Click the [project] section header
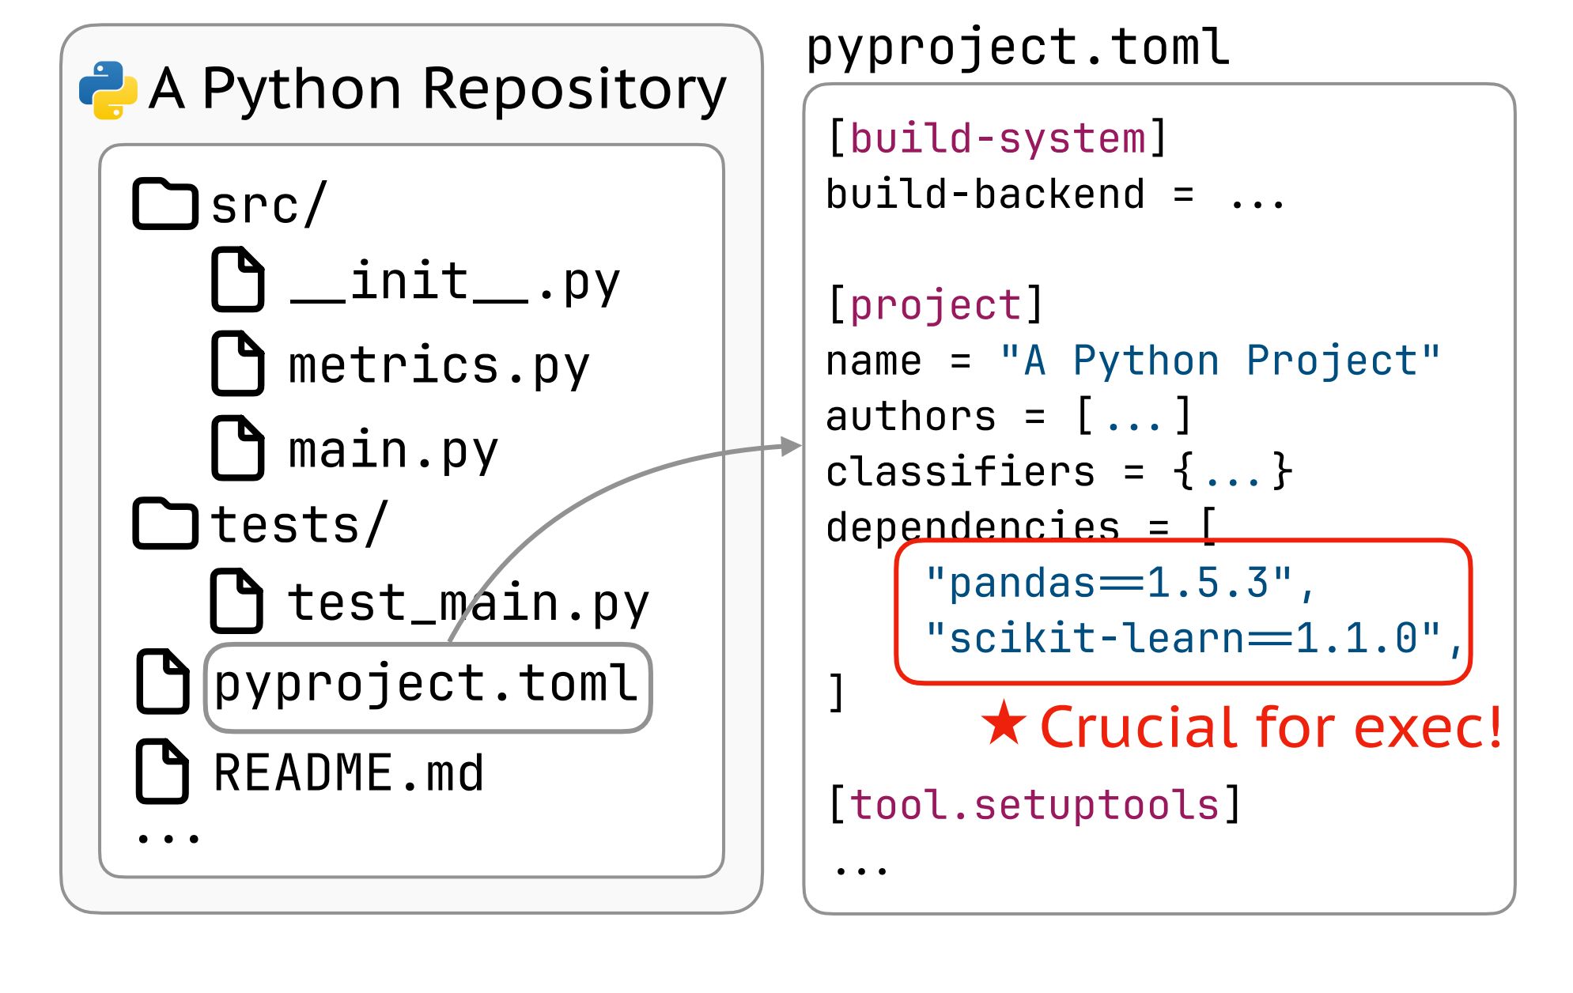 point(935,305)
